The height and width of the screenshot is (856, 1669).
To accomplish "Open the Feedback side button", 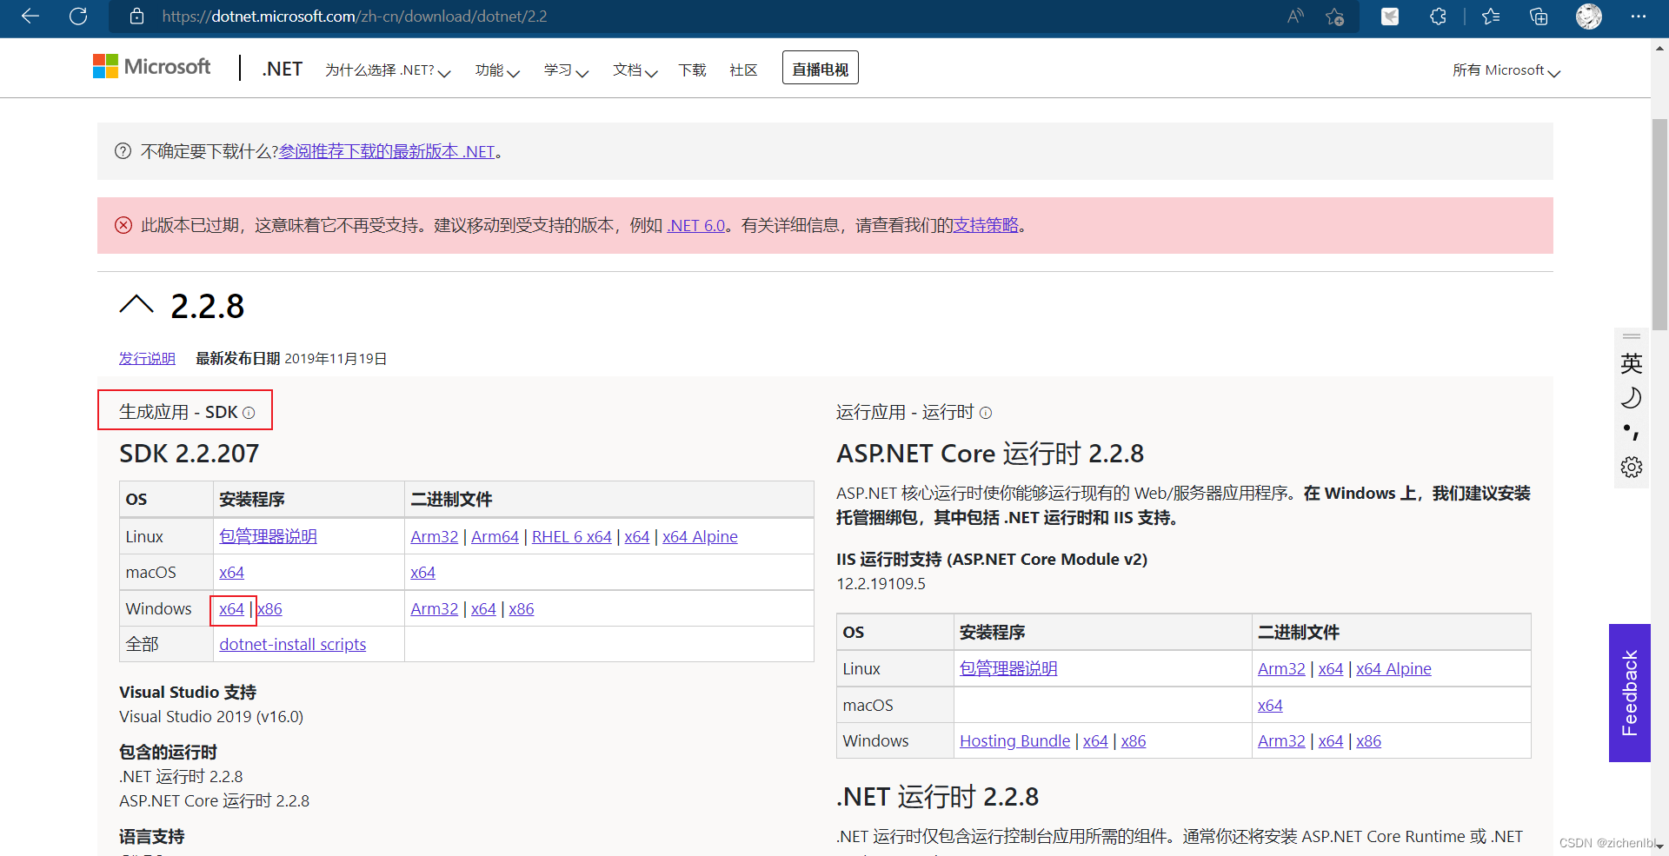I will [x=1629, y=693].
